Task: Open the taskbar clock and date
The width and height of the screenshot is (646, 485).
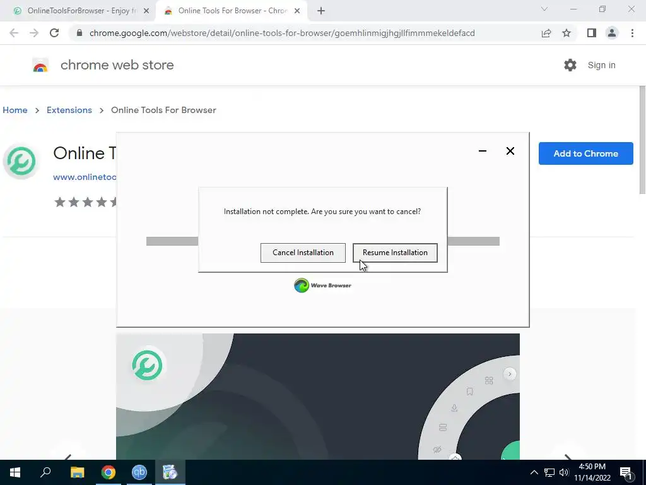Action: (592, 472)
